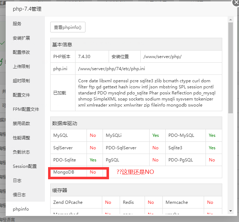239x222 pixels.
Task: Close the php-7.4 management dialog
Action: pyautogui.click(x=236, y=2)
